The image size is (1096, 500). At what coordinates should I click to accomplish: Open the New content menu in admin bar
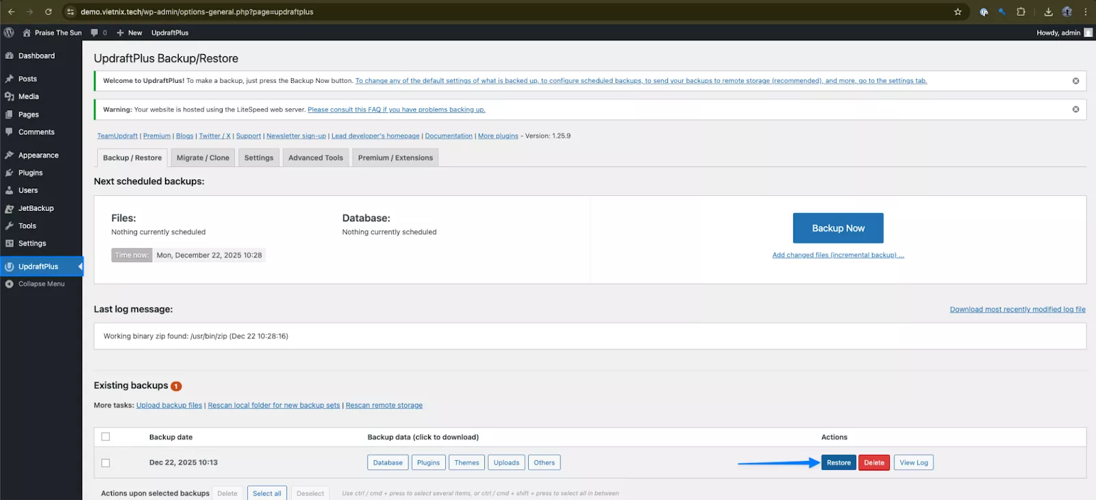(129, 32)
